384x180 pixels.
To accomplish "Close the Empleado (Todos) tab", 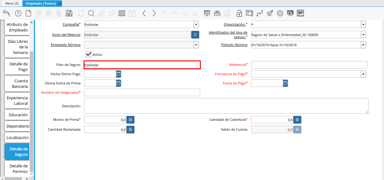I will pos(60,3).
